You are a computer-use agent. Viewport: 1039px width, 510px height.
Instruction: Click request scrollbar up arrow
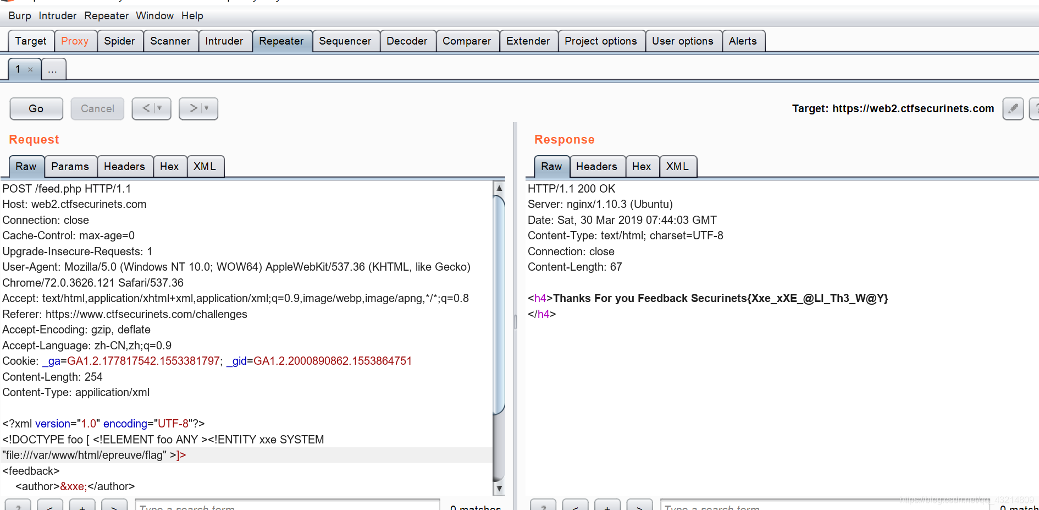[x=499, y=188]
